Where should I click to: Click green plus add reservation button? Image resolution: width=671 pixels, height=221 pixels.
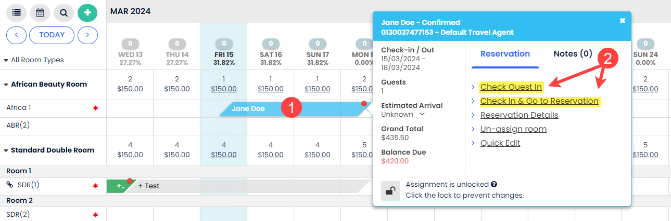coord(87,12)
